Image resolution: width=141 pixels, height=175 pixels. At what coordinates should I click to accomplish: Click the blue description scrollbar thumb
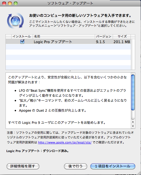click(133, 92)
